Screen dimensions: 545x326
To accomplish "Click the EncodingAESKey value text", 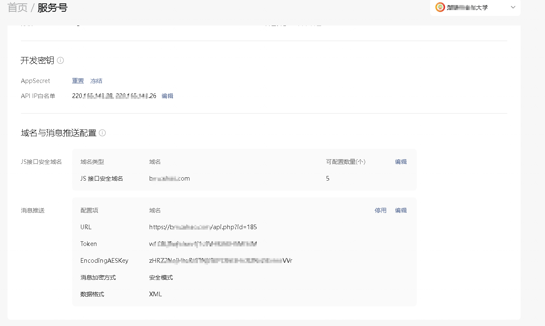I will tap(221, 261).
